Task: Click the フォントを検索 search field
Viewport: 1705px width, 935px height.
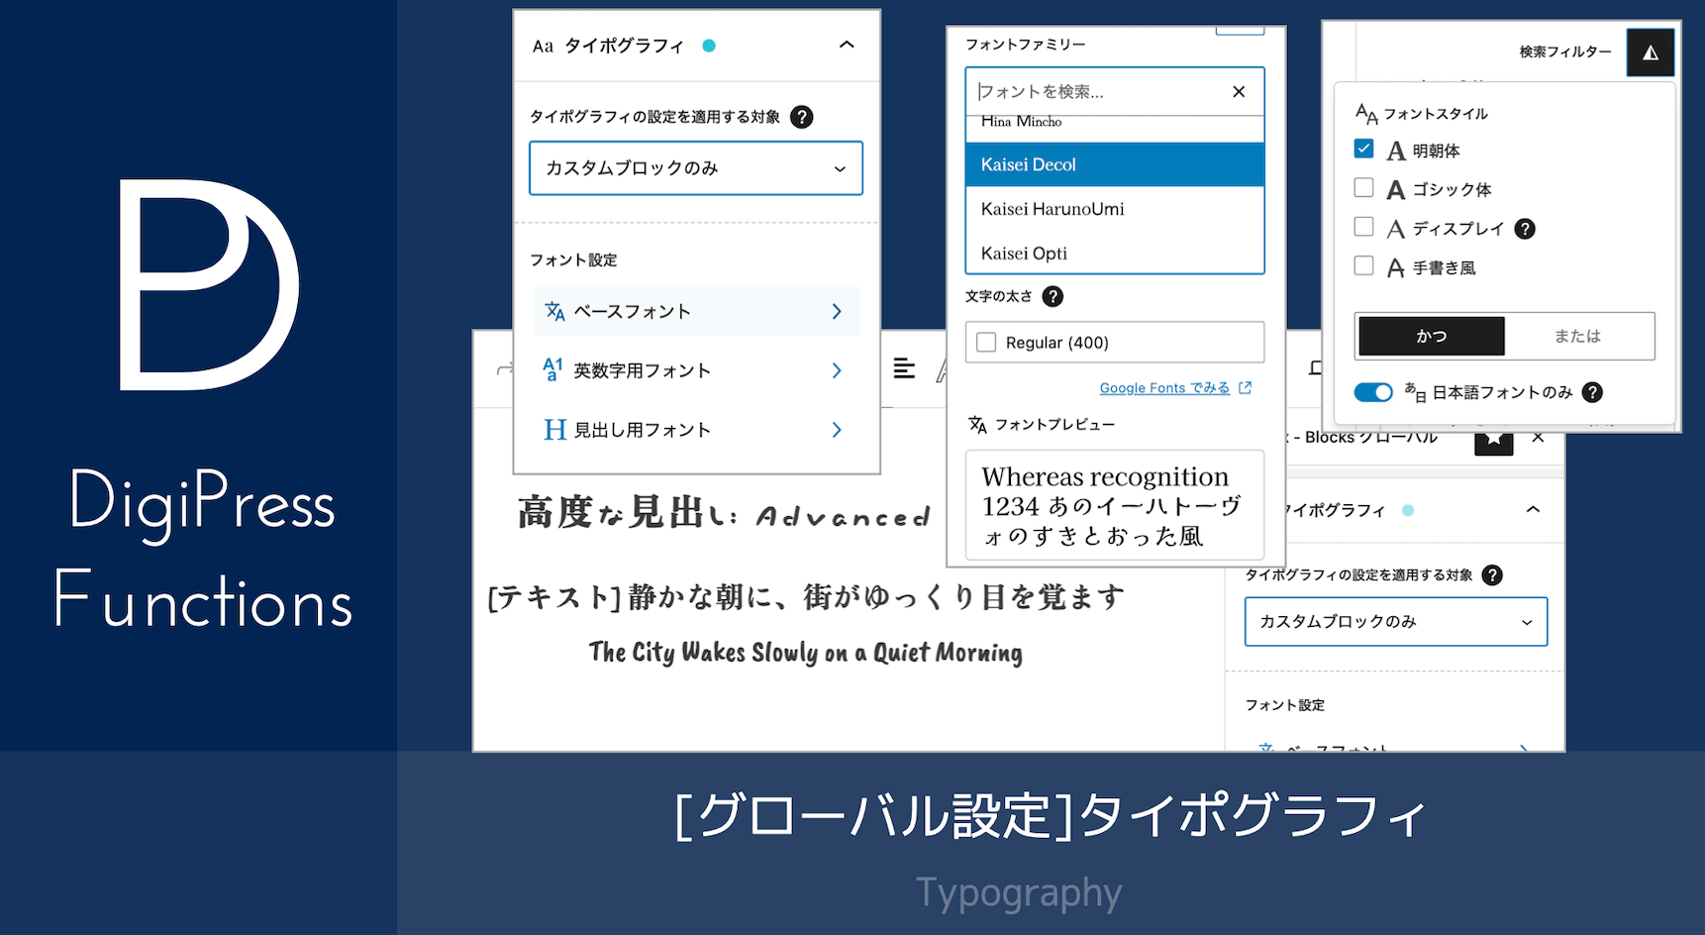Action: (1099, 91)
